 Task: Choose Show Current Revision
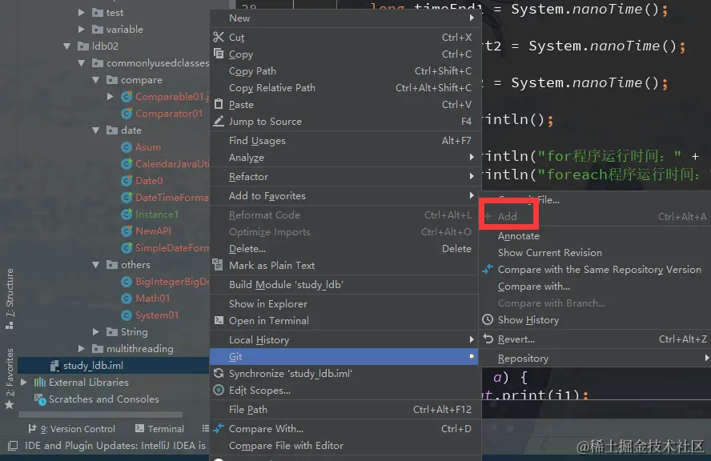[596, 252]
